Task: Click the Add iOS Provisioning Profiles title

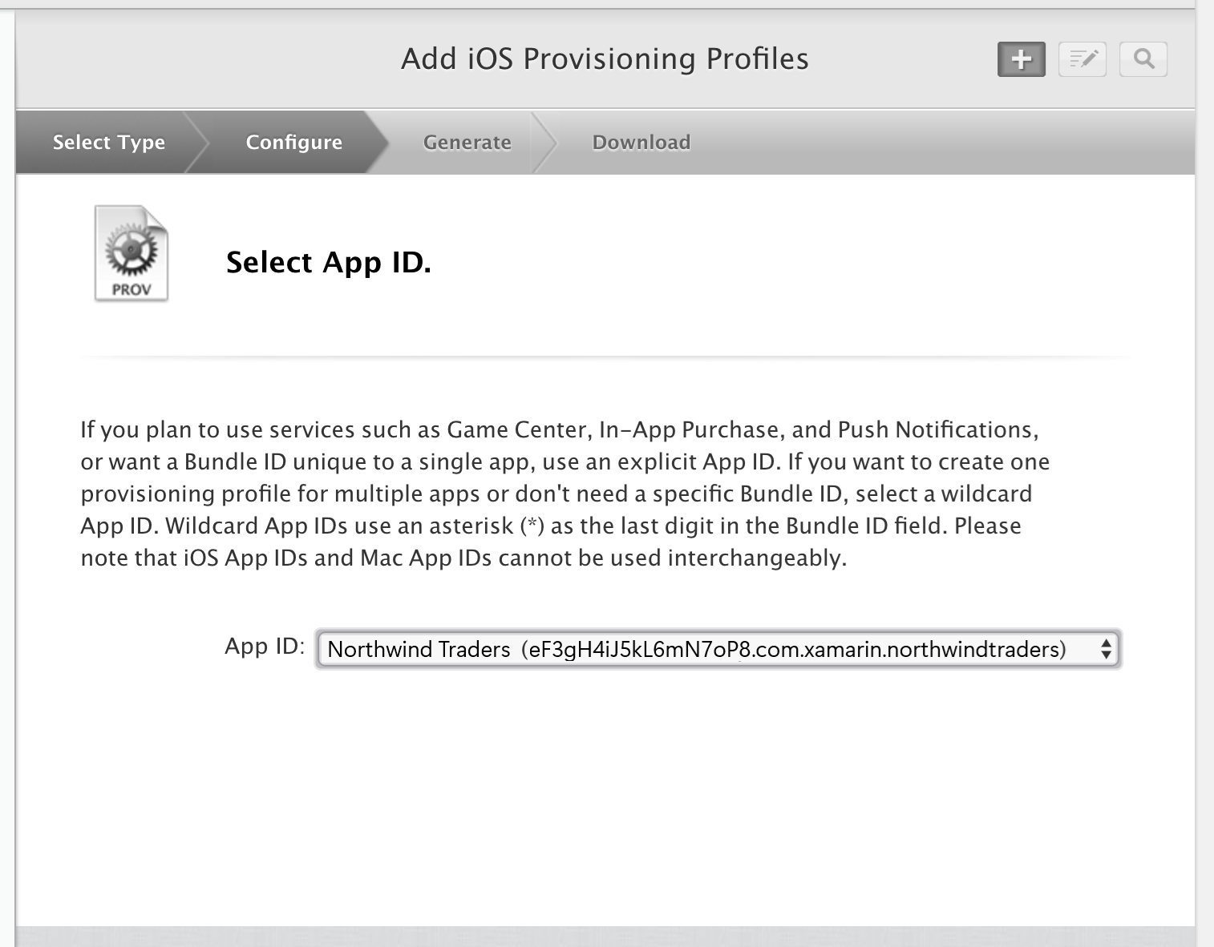Action: coord(605,58)
